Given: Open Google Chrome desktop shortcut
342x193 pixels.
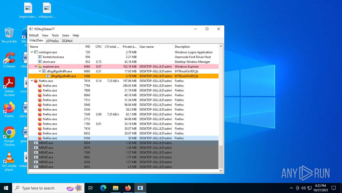Looking at the screenshot, I should point(9,136).
